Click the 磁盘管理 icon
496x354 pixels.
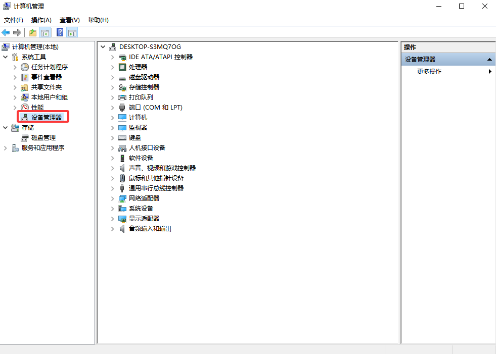pos(25,138)
